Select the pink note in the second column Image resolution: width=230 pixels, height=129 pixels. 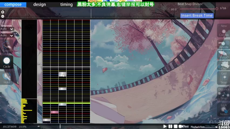(x=54, y=112)
